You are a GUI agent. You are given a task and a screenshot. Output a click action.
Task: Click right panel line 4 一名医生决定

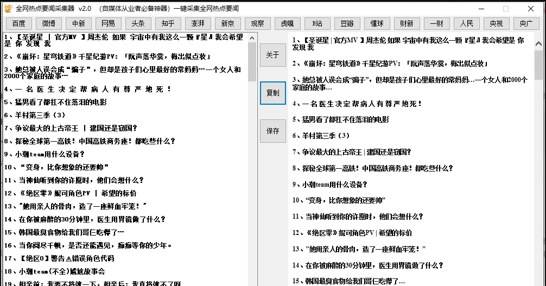click(x=357, y=104)
